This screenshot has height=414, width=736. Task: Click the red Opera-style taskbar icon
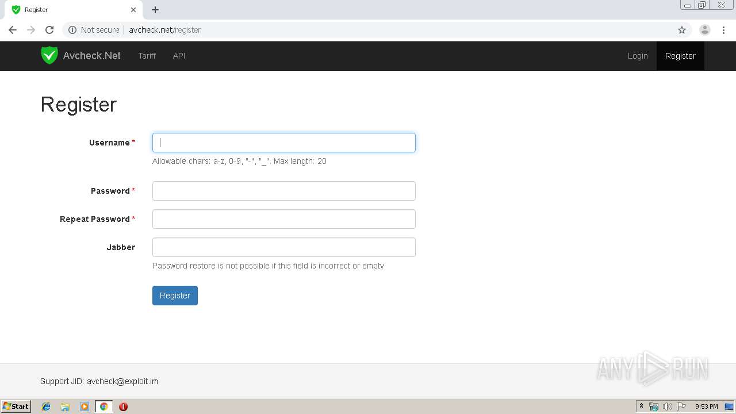123,407
